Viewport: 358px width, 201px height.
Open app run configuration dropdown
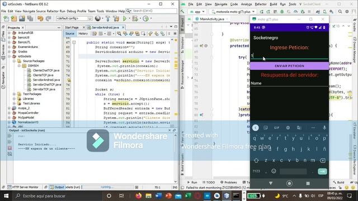tap(197, 12)
